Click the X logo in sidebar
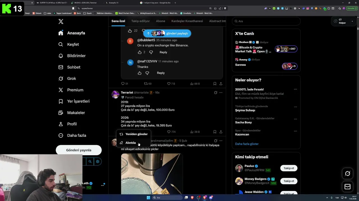 click(61, 22)
